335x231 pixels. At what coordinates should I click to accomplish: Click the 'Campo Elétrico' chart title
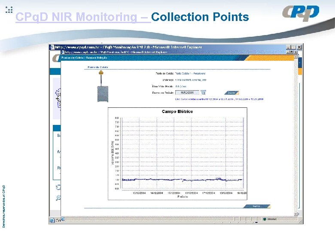coord(177,112)
